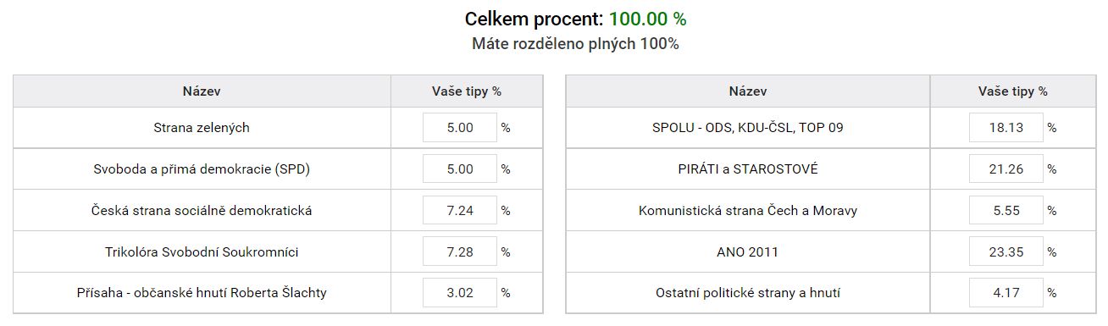
Task: Focus the ANO 2011 percentage field
Action: tap(1006, 252)
